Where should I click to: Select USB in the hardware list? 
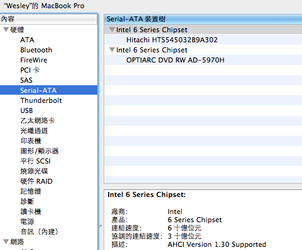click(27, 110)
